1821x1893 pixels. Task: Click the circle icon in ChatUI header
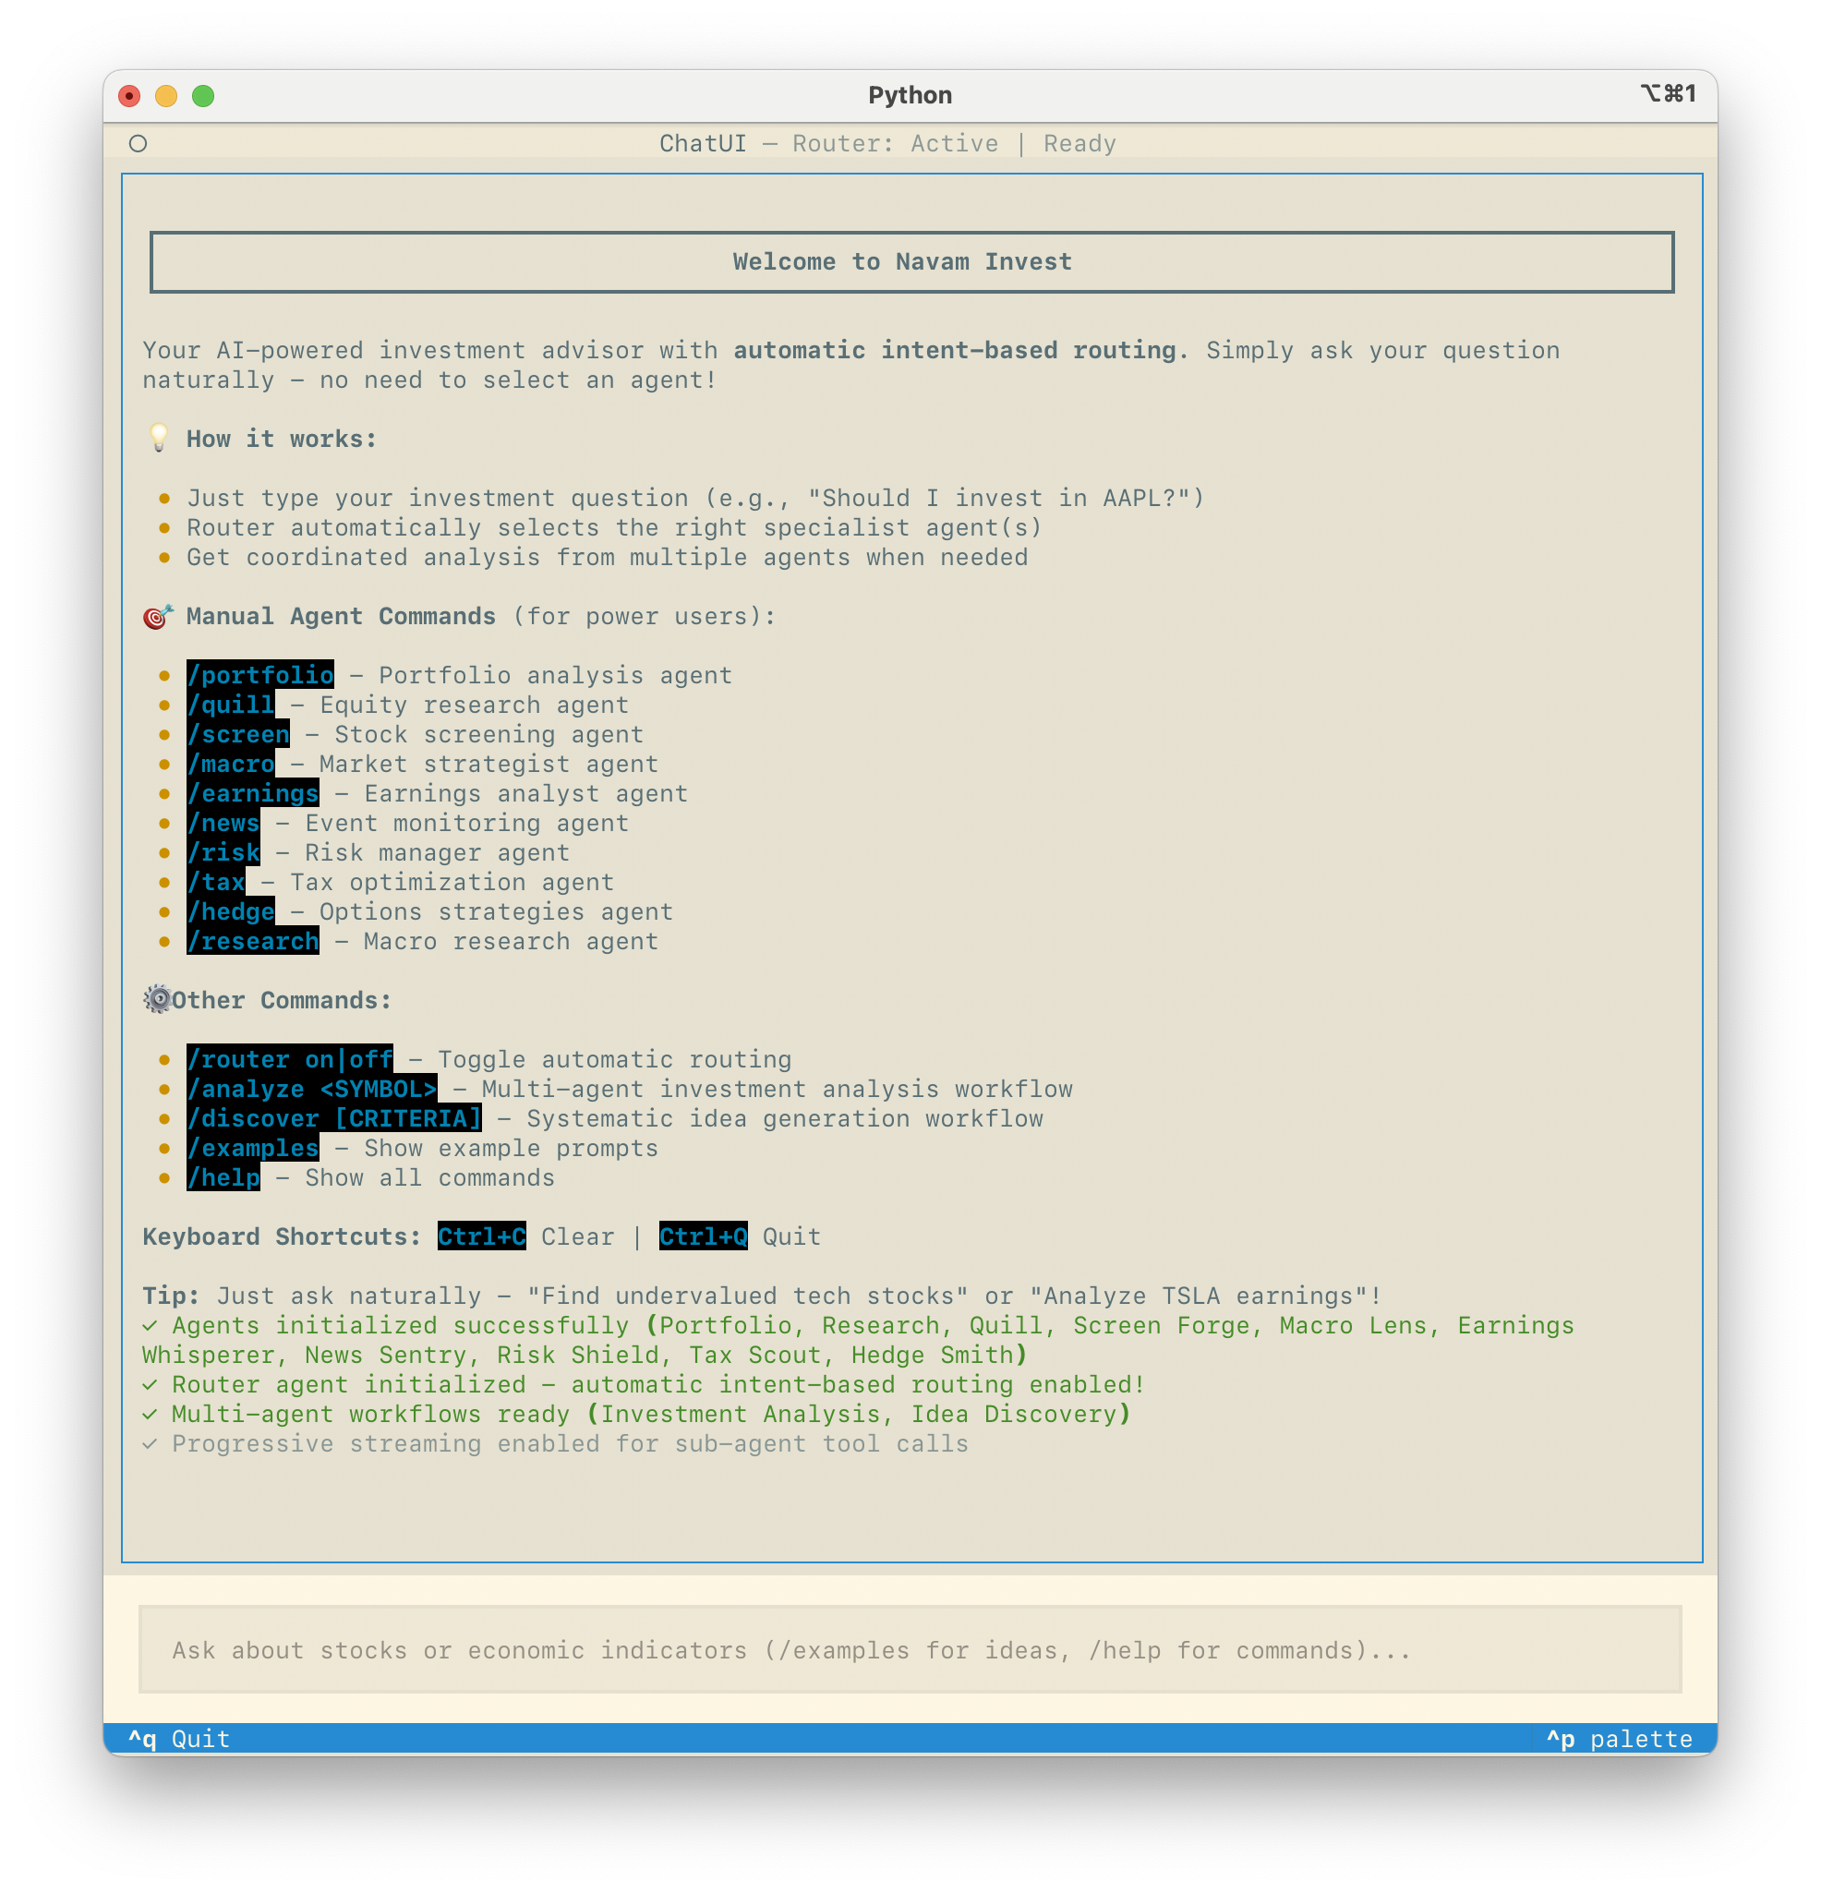pos(139,144)
